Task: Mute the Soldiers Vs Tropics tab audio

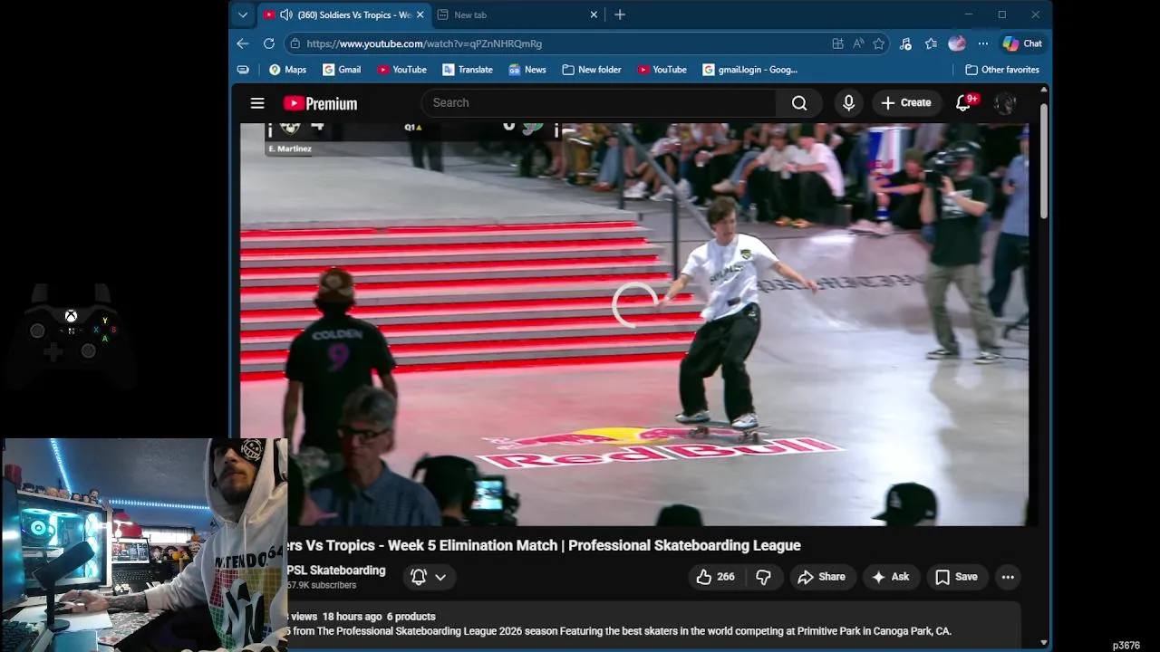Action: click(x=286, y=14)
